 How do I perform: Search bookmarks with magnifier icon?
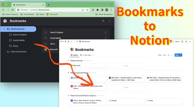103,21
